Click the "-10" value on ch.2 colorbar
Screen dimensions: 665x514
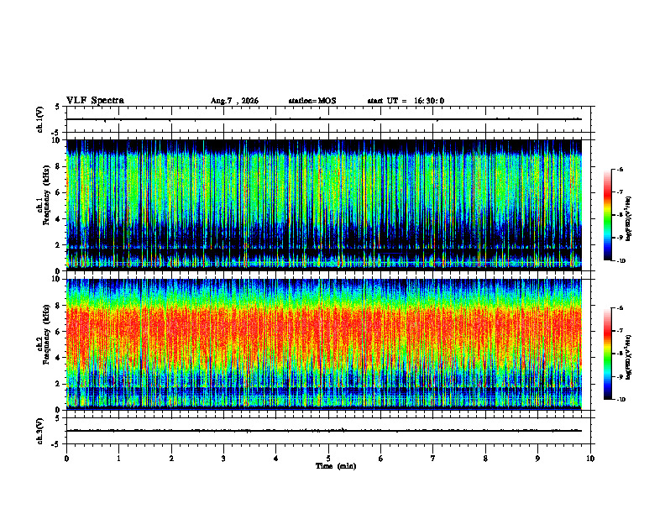[620, 400]
